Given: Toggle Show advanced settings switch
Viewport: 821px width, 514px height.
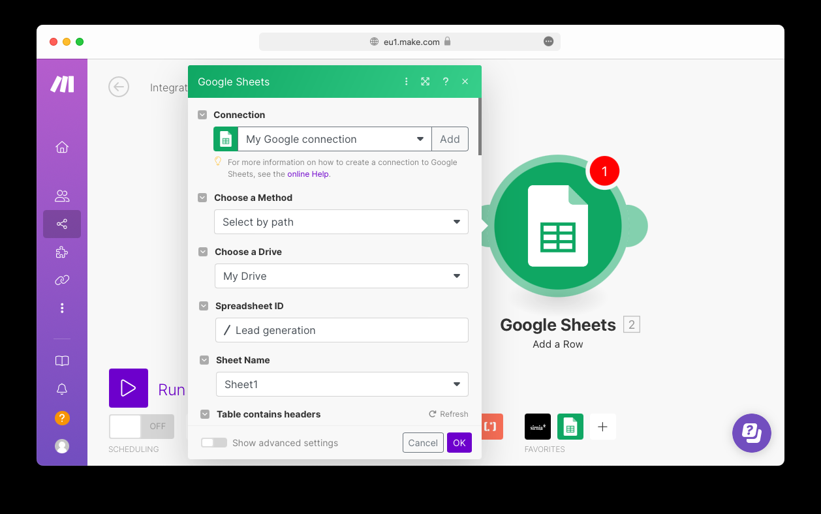Looking at the screenshot, I should pos(214,443).
